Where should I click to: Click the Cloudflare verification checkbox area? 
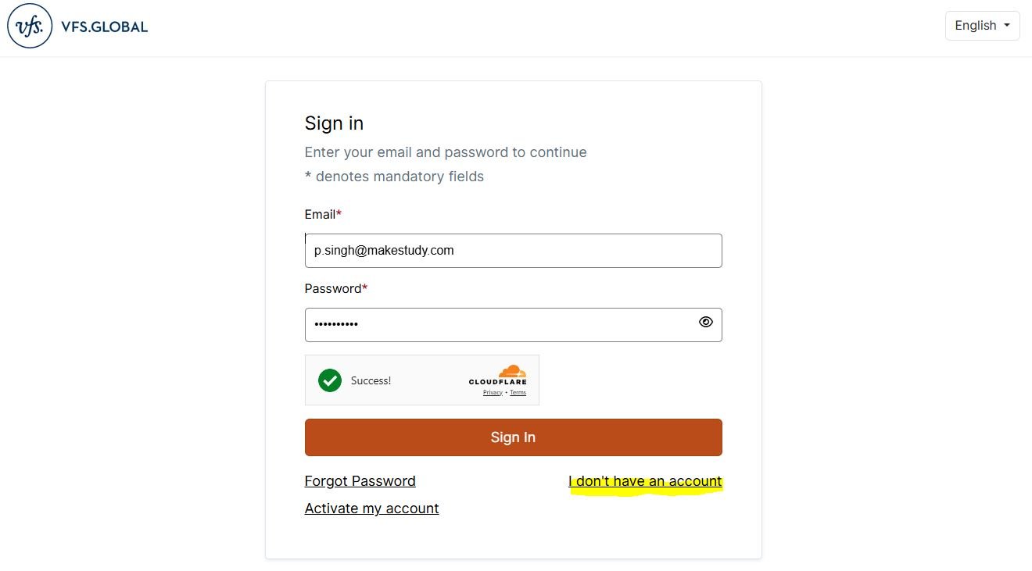(329, 380)
